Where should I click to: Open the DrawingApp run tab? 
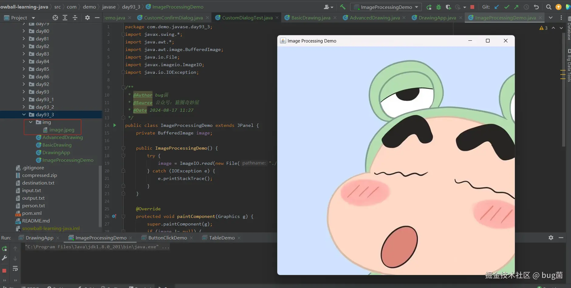pos(39,238)
